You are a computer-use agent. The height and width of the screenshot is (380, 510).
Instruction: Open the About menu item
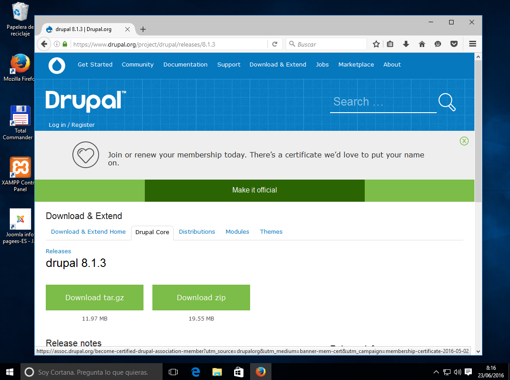coord(392,65)
